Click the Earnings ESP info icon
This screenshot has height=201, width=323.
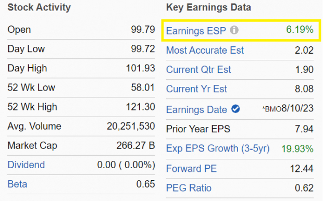(234, 30)
